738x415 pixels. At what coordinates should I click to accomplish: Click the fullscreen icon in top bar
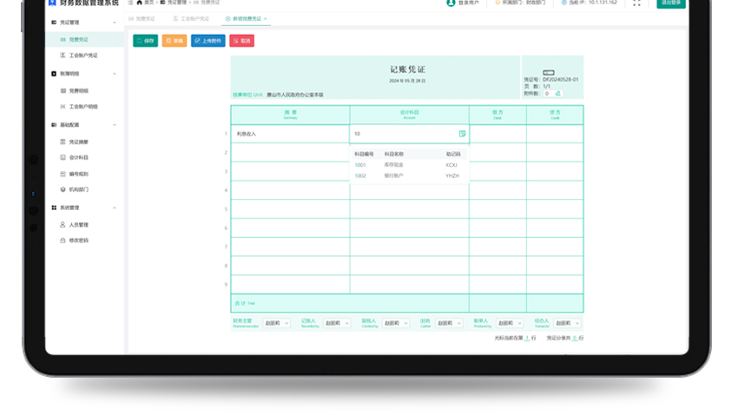tap(636, 3)
